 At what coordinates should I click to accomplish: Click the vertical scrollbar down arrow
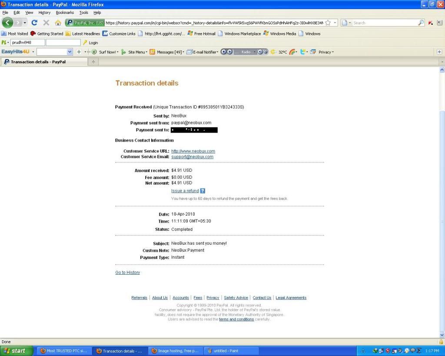tap(442, 335)
